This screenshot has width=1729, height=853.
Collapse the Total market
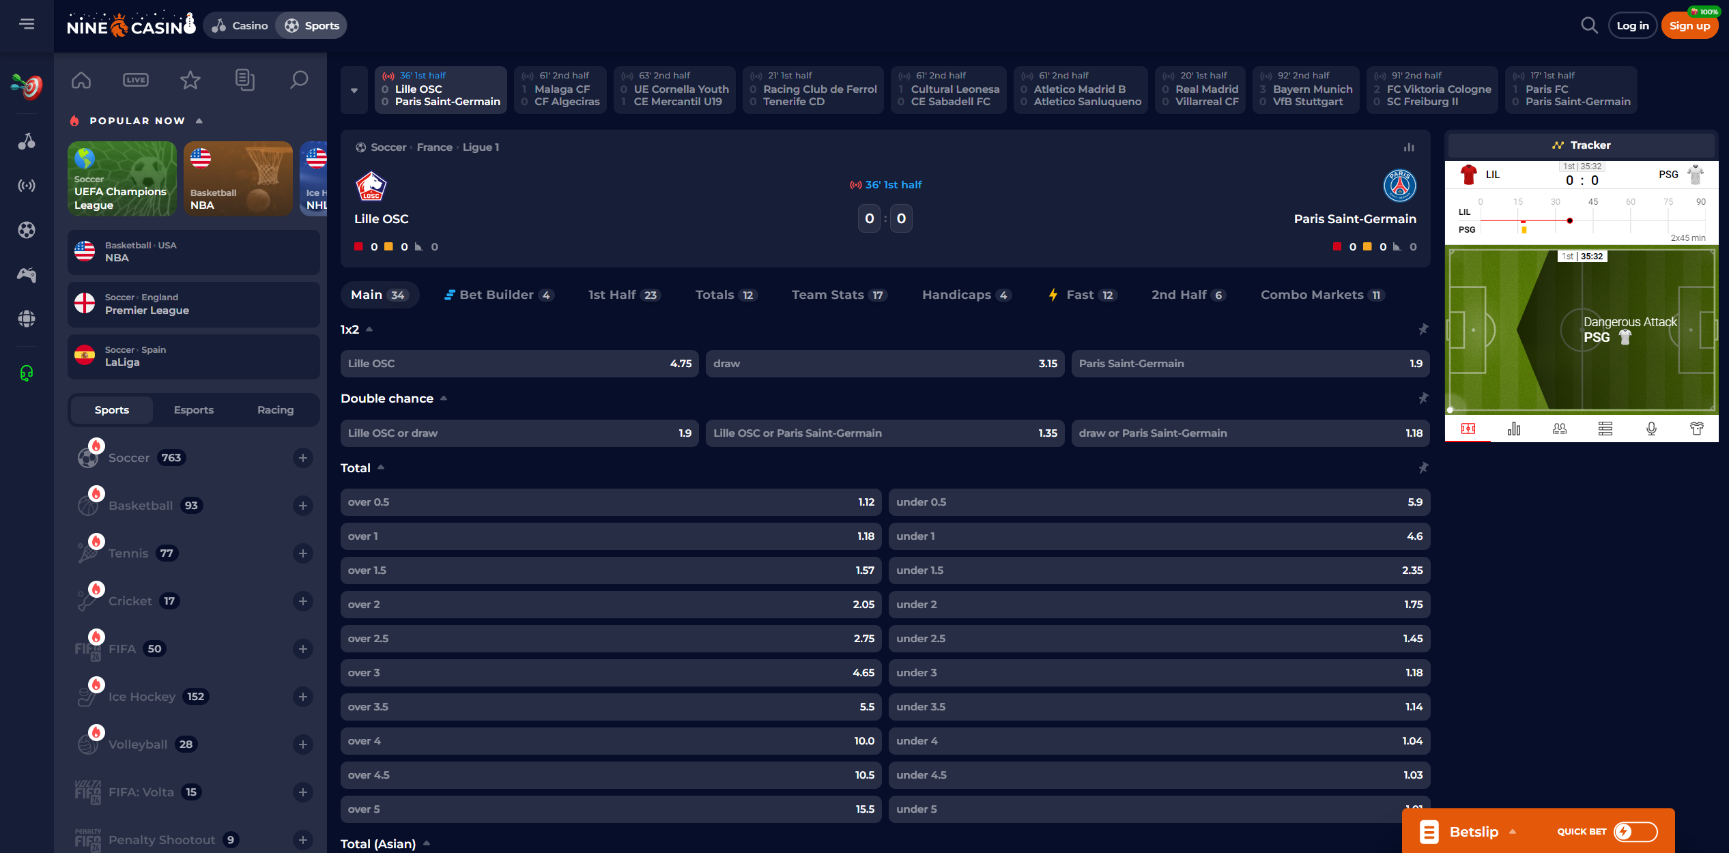coord(381,467)
